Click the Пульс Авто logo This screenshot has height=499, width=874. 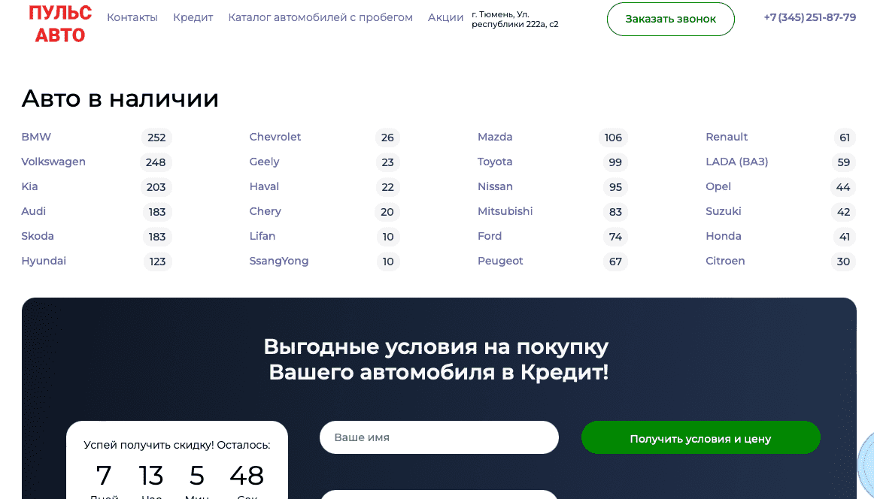[60, 23]
